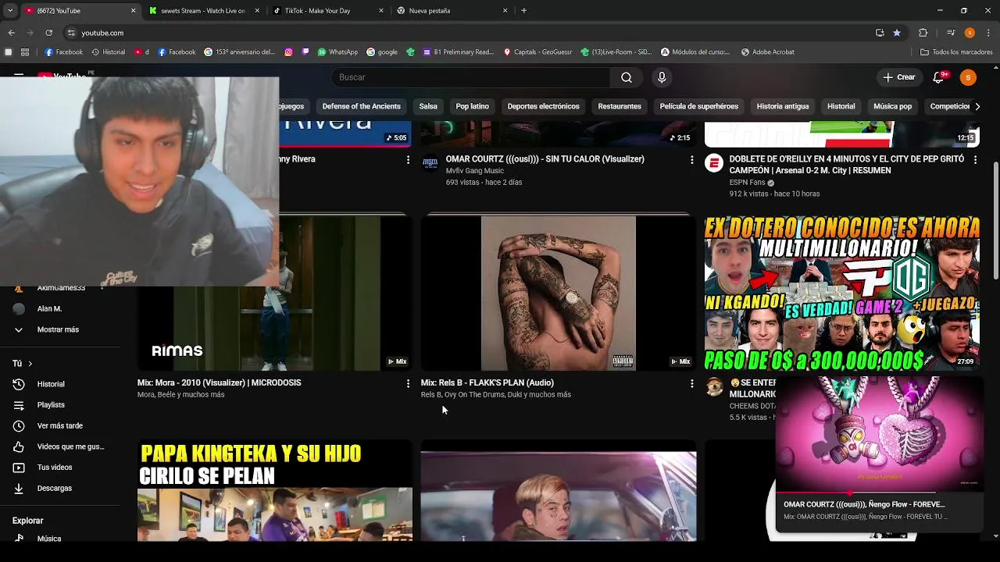Click the Crear button
The width and height of the screenshot is (1000, 562).
point(899,77)
